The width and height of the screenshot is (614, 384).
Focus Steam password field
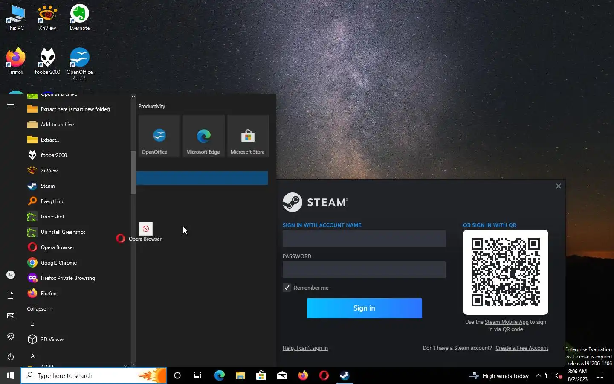coord(364,270)
